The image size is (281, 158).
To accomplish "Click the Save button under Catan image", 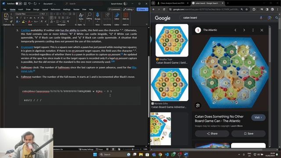I will click(249, 133).
